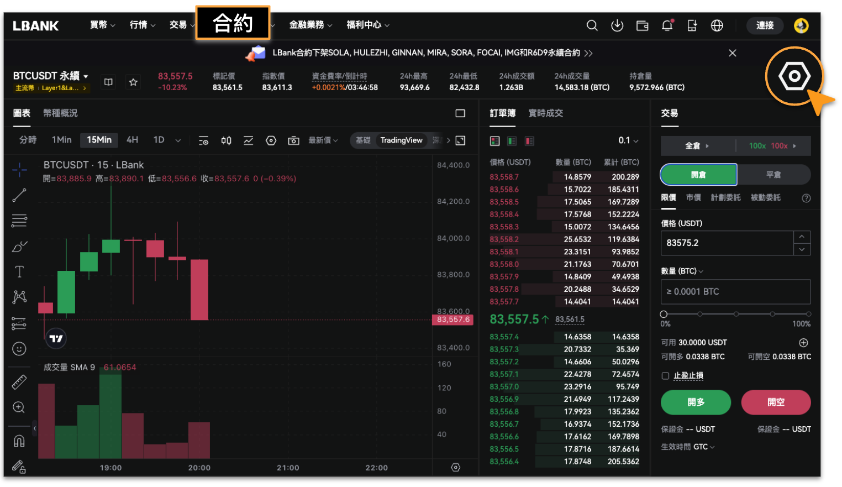Select the forecast position tool
Viewport: 842px width, 487px height.
pyautogui.click(x=19, y=323)
